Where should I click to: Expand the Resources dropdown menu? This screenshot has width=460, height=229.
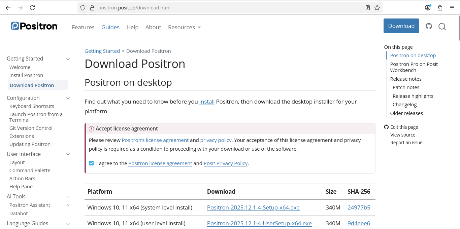[x=184, y=27]
